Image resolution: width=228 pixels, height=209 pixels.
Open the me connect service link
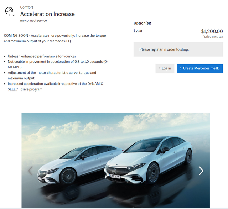[33, 21]
